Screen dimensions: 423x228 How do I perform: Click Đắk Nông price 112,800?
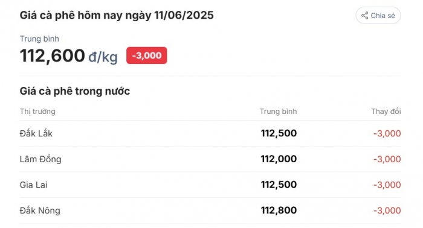279,210
